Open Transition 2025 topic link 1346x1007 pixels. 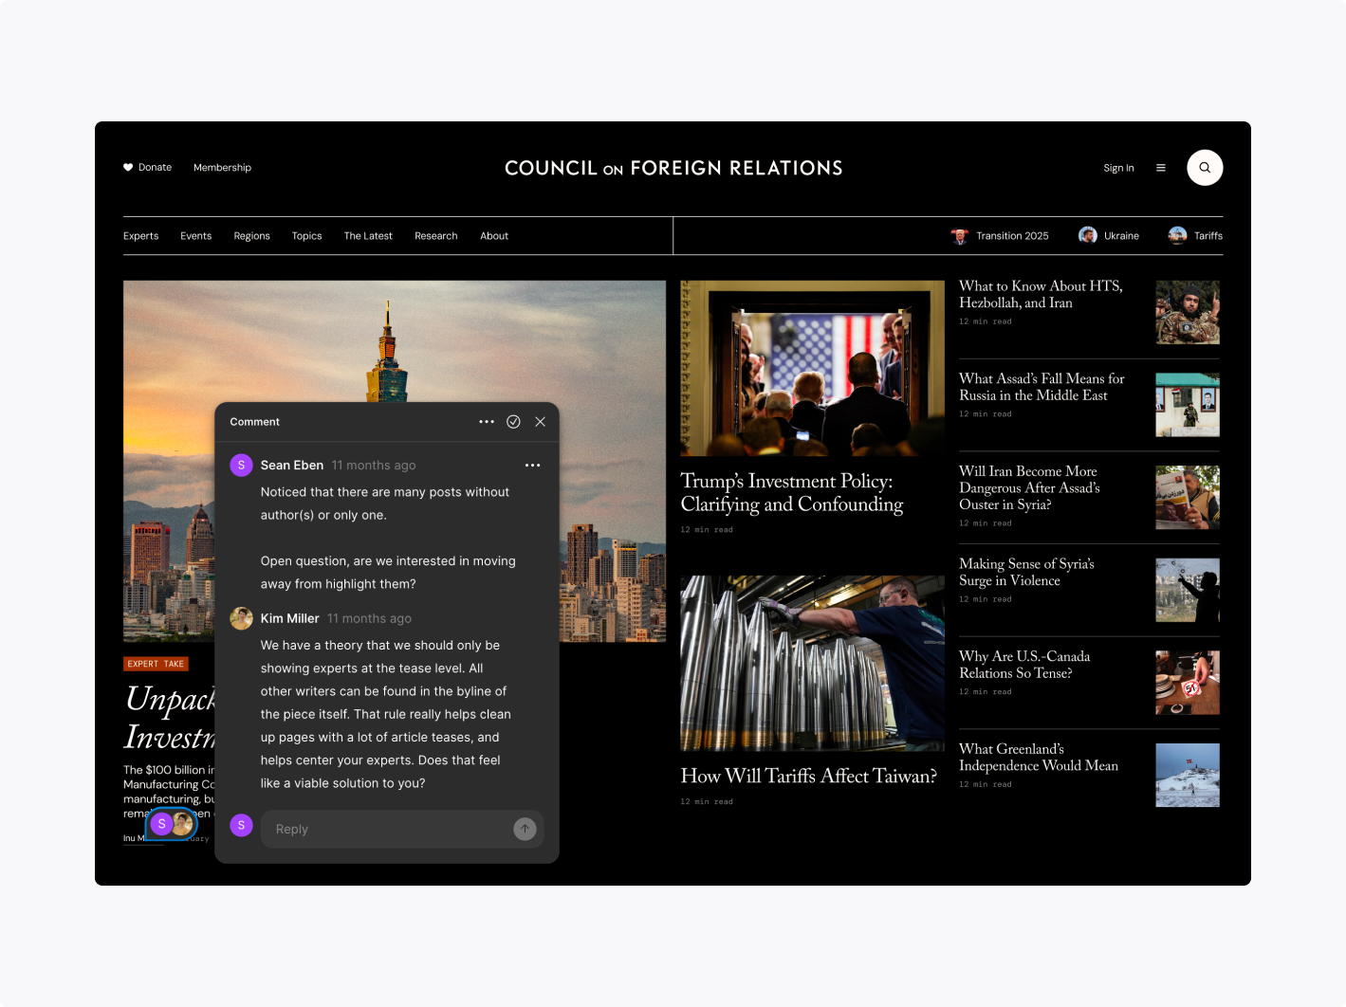pyautogui.click(x=1012, y=236)
